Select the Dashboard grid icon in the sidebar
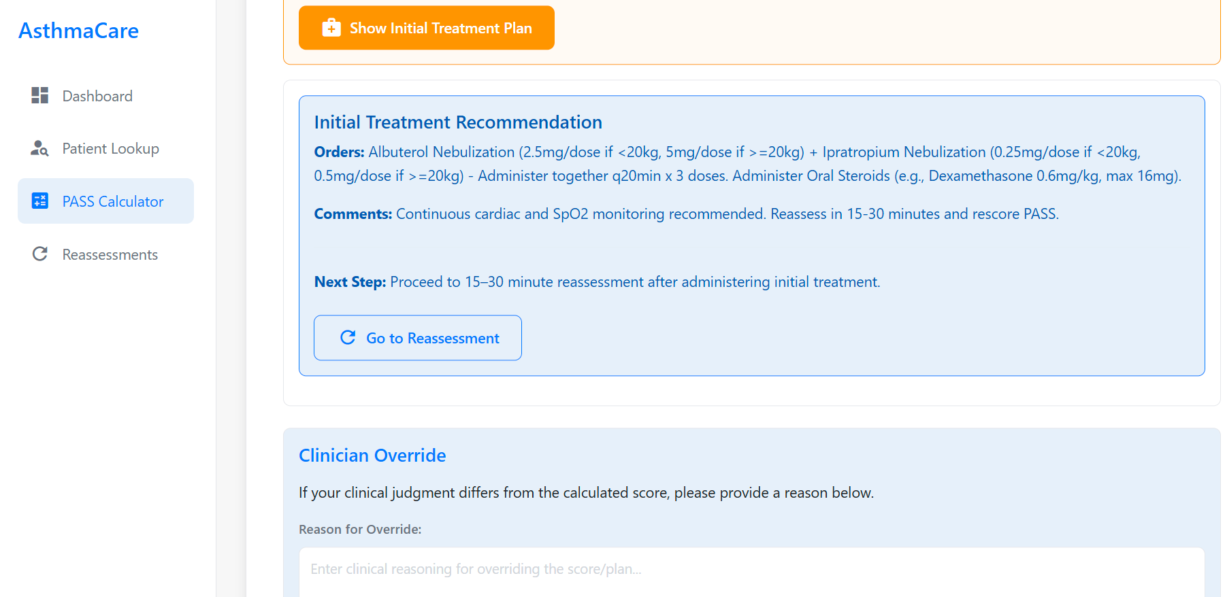 coord(39,95)
